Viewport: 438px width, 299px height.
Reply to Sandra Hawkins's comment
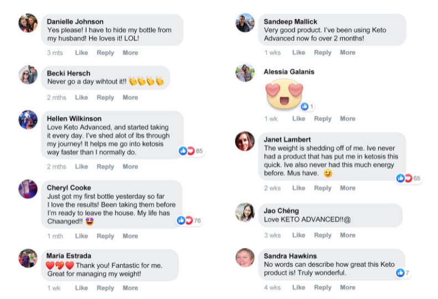pyautogui.click(x=323, y=288)
